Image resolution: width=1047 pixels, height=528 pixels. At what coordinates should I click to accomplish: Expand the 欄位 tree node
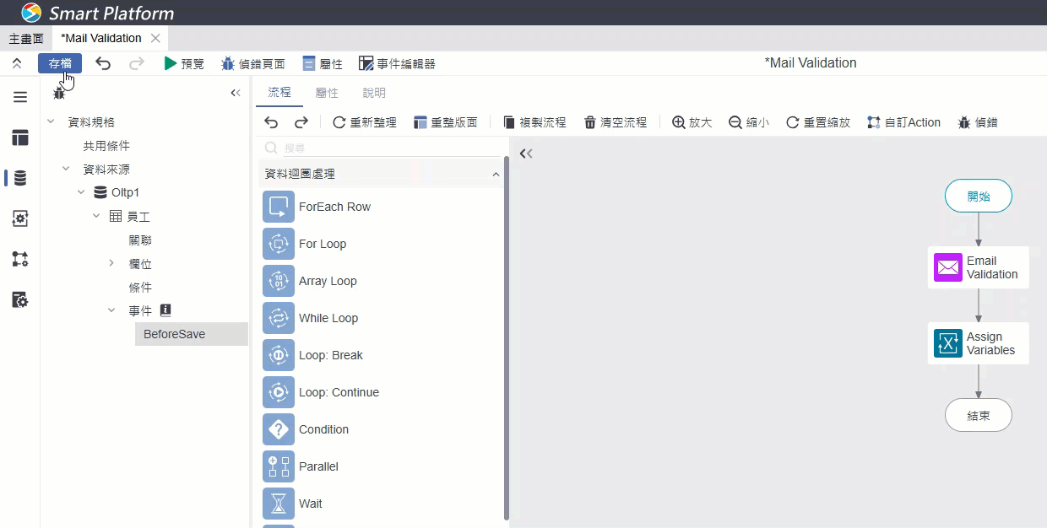tap(111, 264)
